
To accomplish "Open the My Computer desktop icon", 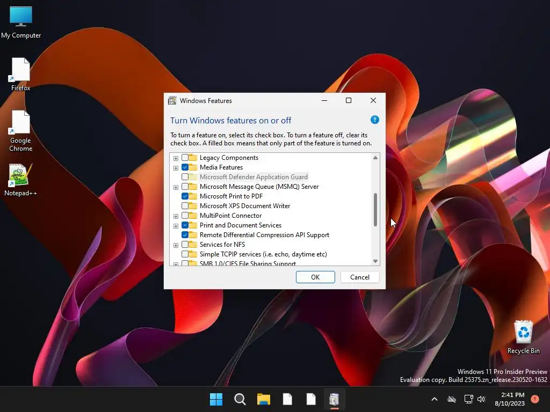I will pos(21,23).
